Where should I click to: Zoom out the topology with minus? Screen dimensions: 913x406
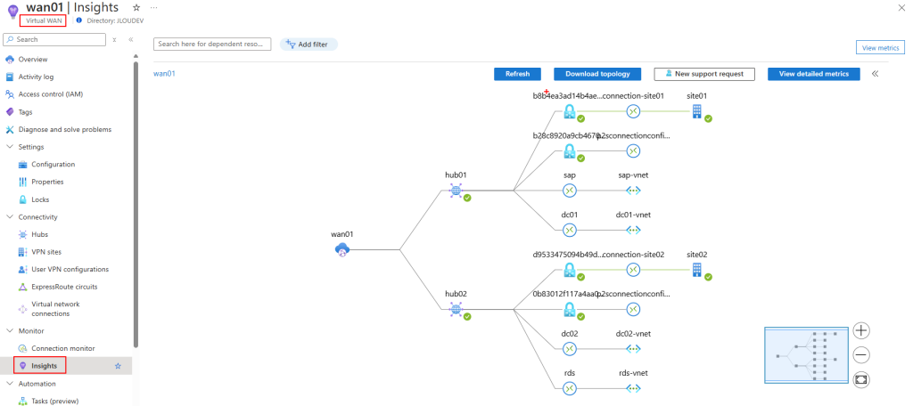pyautogui.click(x=861, y=355)
